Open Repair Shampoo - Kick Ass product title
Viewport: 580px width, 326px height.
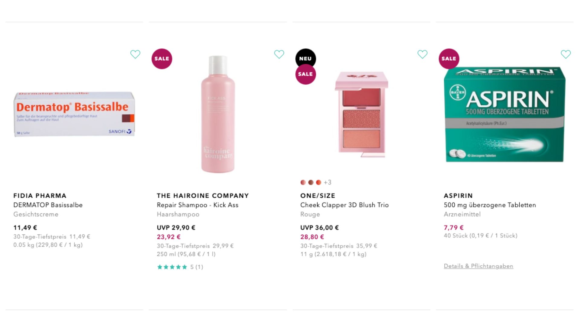click(x=197, y=205)
